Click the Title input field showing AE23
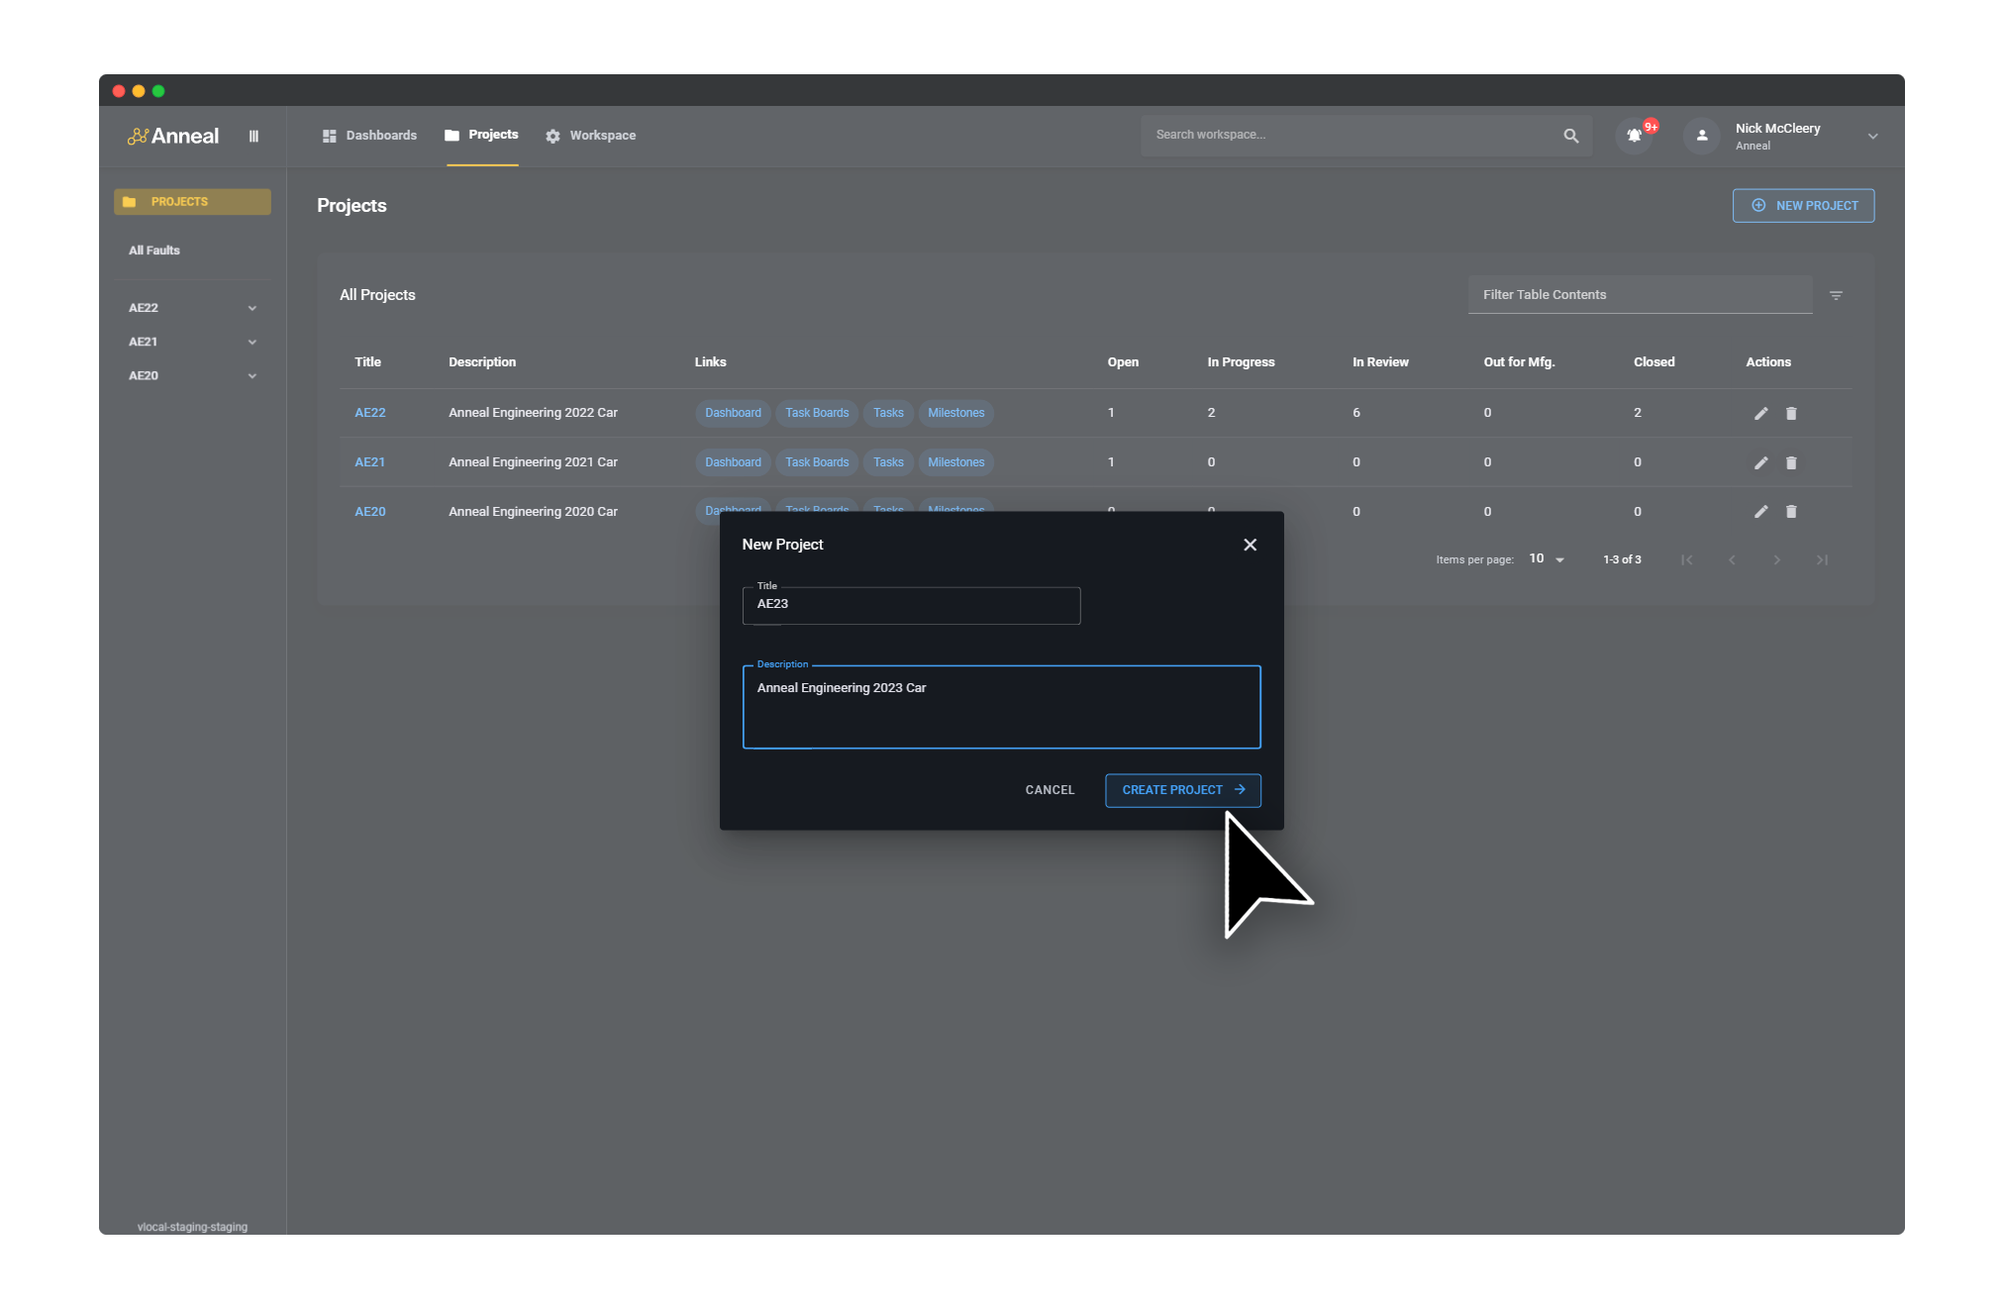The height and width of the screenshot is (1309, 2004). pos(911,604)
